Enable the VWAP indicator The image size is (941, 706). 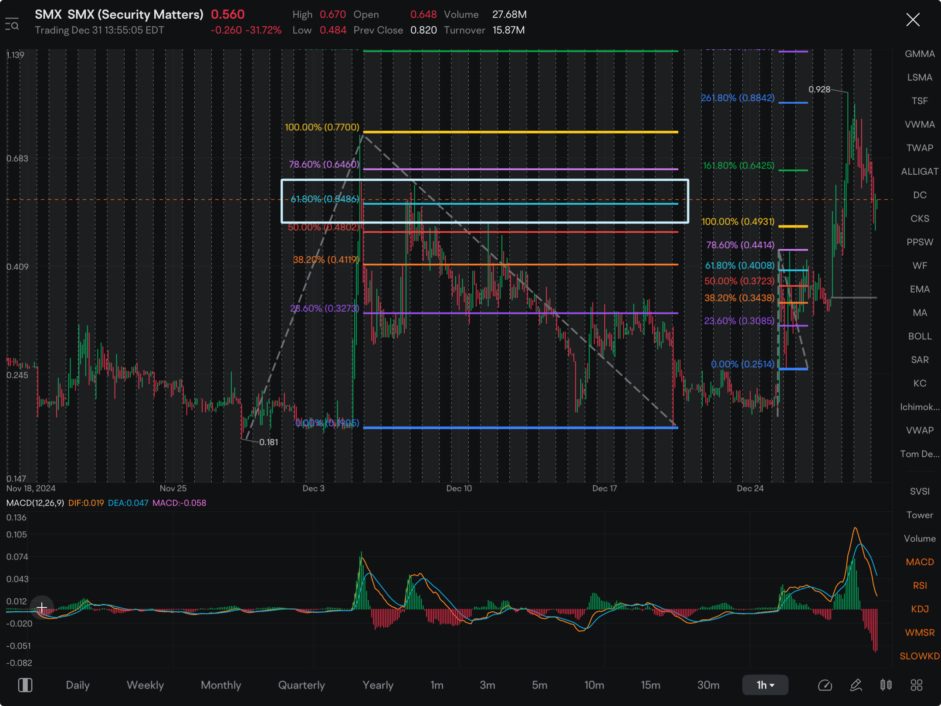coord(920,431)
